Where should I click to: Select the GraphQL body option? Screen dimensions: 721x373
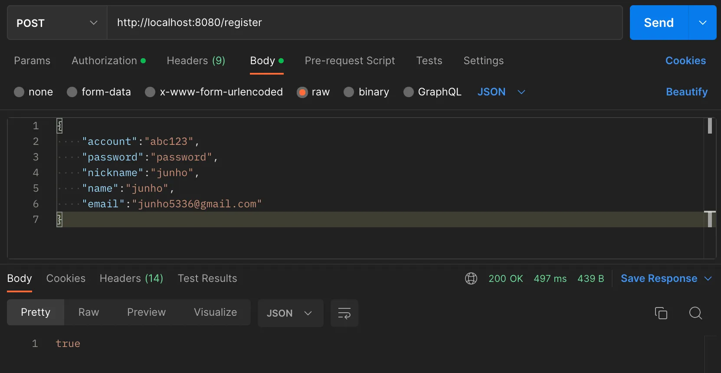click(x=408, y=92)
